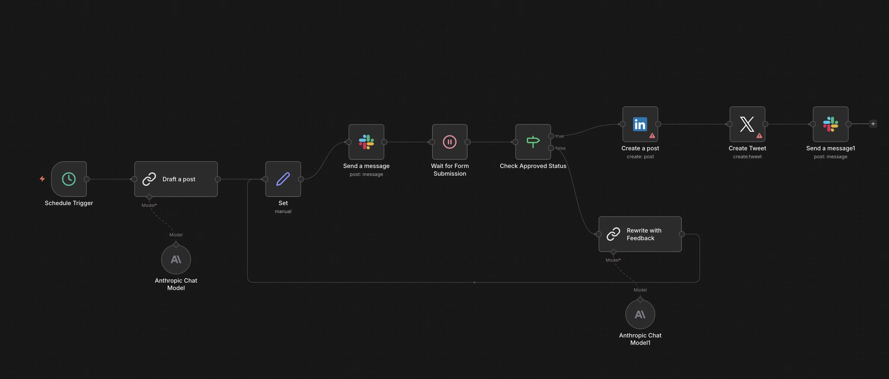Open the Schedule Trigger clock node
The image size is (889, 379).
pos(68,179)
